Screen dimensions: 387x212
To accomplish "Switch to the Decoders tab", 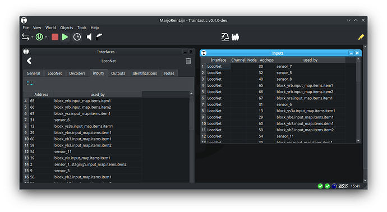I will 77,73.
